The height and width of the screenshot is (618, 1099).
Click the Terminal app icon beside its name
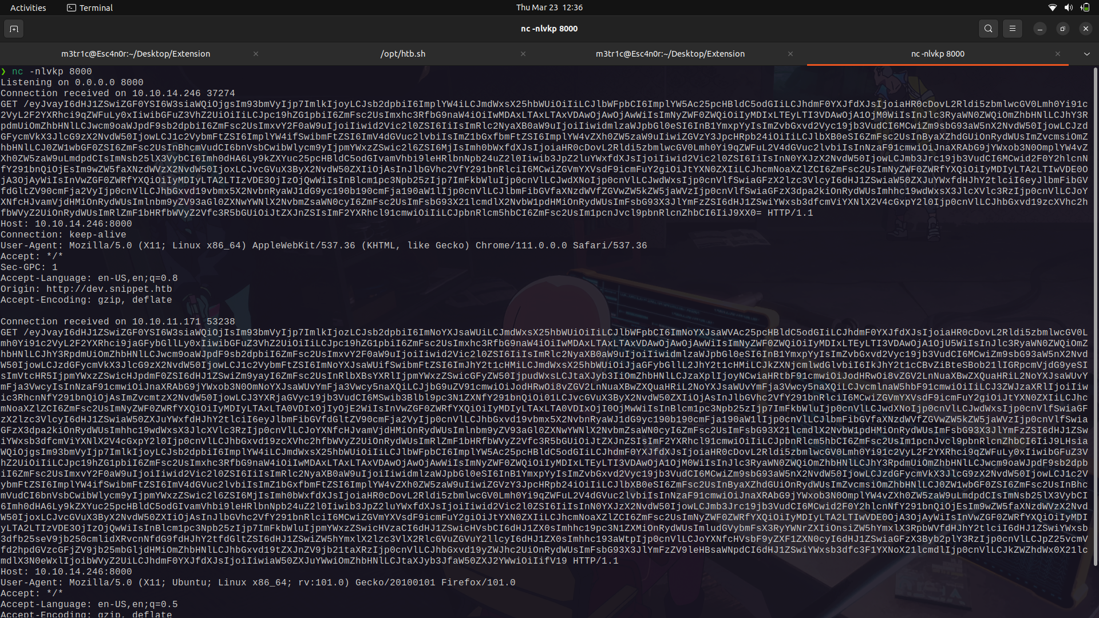coord(72,7)
